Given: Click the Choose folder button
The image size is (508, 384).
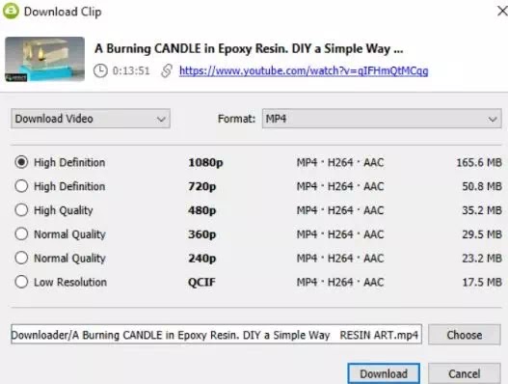Looking at the screenshot, I should click(x=465, y=335).
